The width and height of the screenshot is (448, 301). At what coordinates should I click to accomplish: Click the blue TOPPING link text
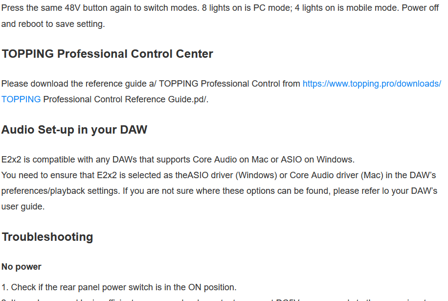pos(21,99)
